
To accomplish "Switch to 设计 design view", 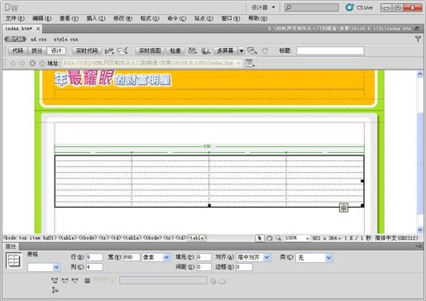I will [56, 50].
